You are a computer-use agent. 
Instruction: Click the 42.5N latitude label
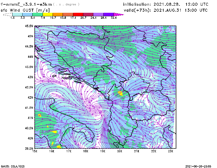(29, 87)
